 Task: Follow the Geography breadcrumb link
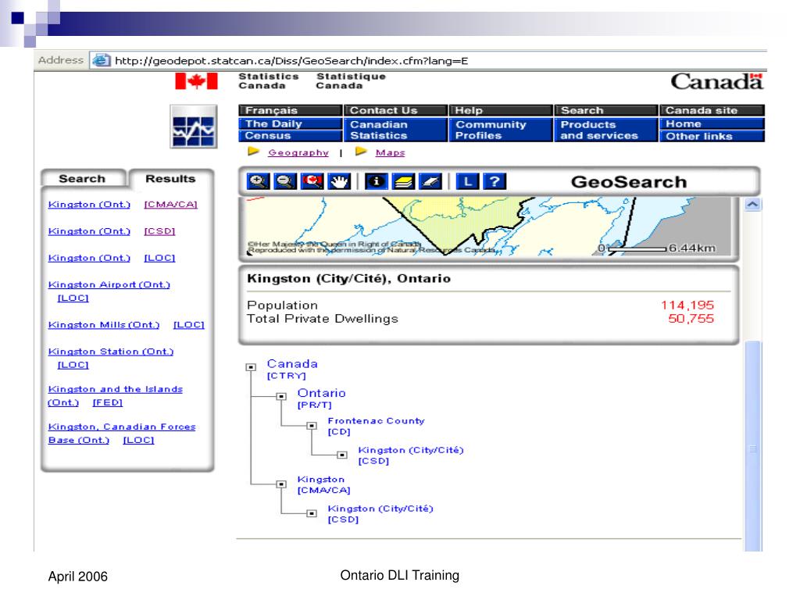click(298, 152)
